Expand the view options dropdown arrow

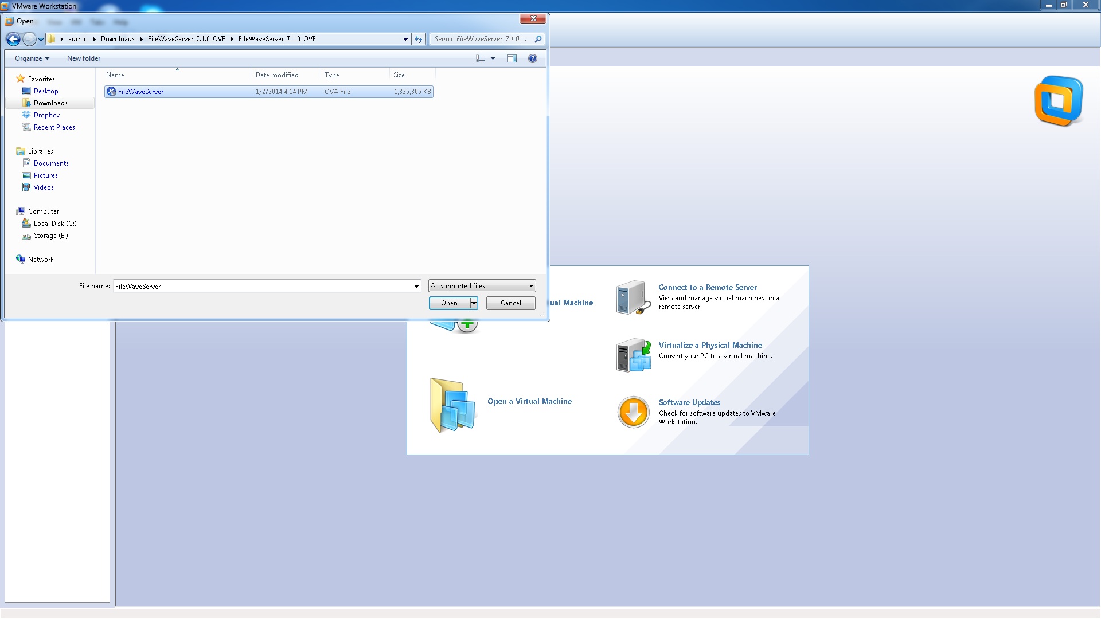point(493,58)
